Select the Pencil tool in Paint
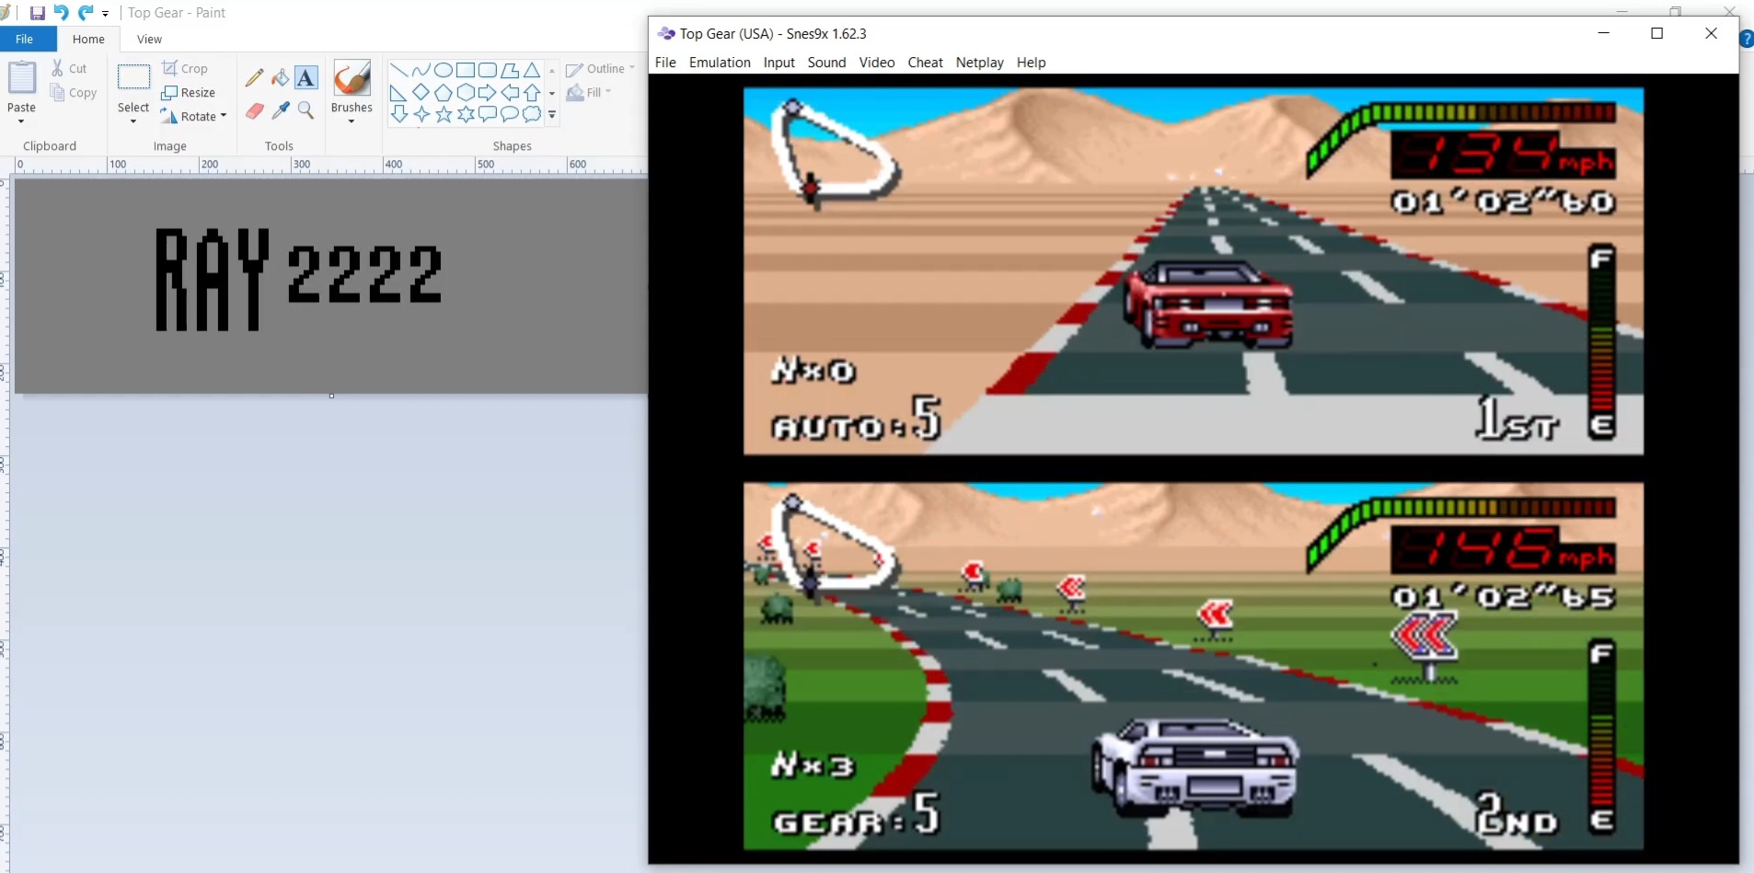This screenshot has height=873, width=1754. point(255,78)
